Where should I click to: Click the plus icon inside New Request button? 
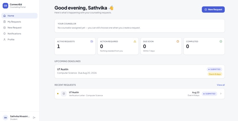206,9
